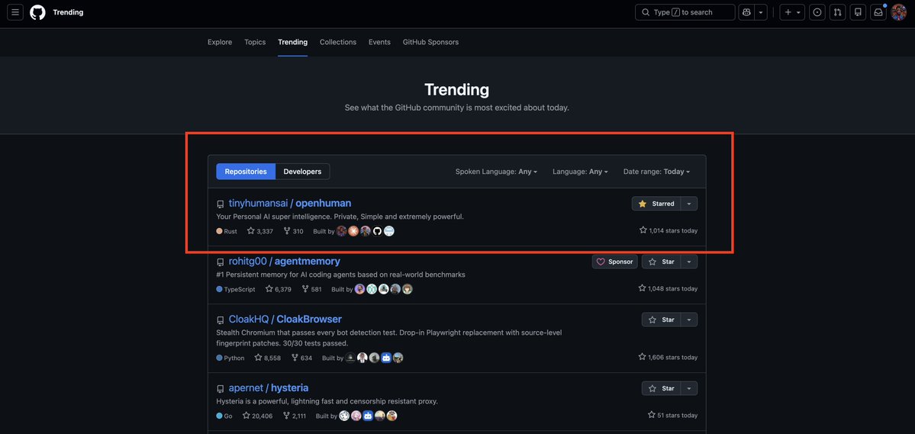Expand the list dropdown beside Starred
Screen dimensions: 915x434
click(x=689, y=204)
